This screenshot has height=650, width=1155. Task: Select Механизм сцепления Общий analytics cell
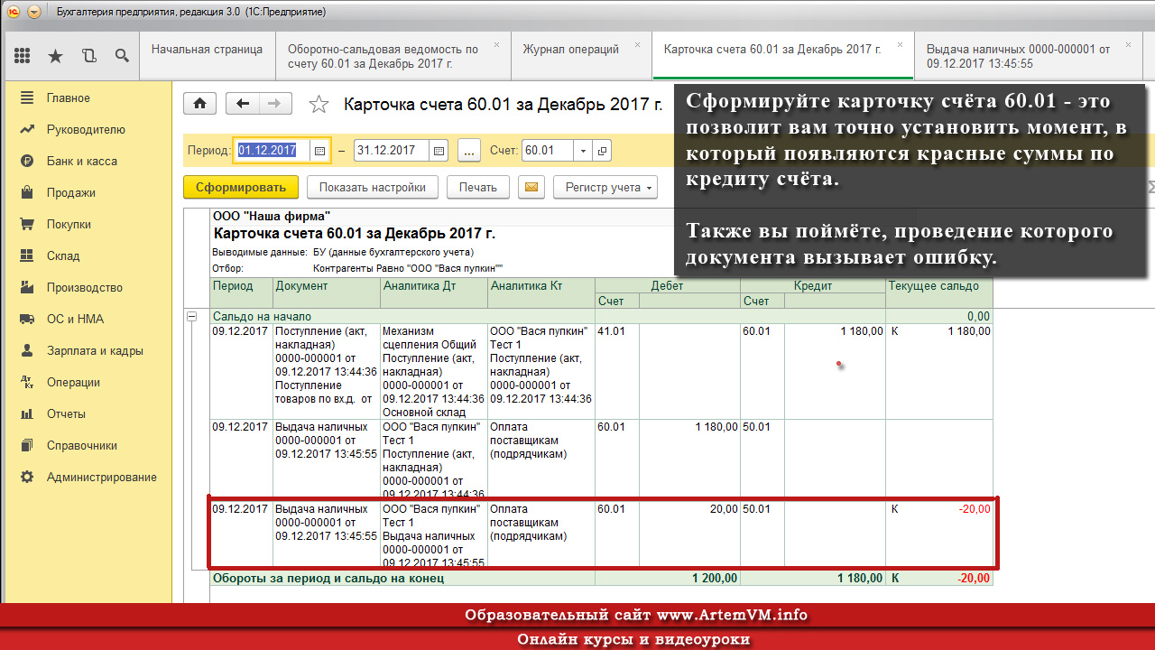pyautogui.click(x=434, y=371)
